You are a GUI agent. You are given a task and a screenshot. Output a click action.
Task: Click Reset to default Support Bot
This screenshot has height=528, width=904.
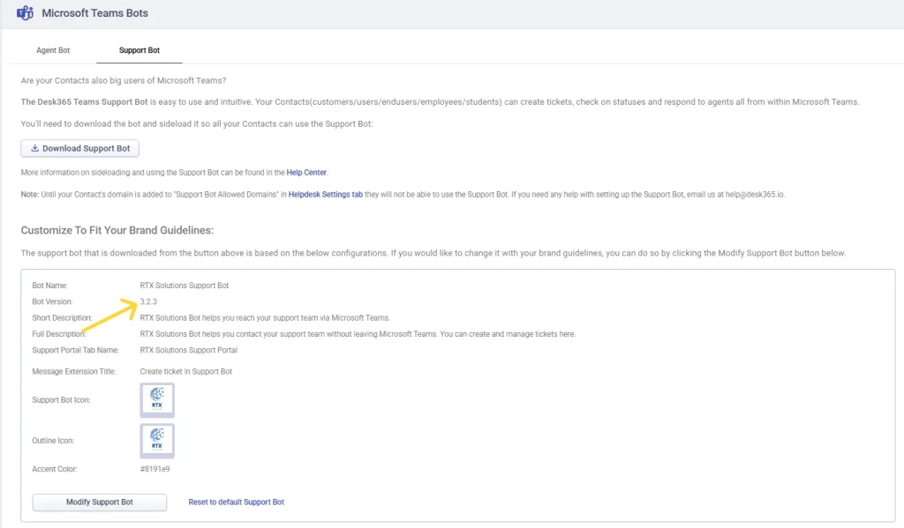[236, 502]
